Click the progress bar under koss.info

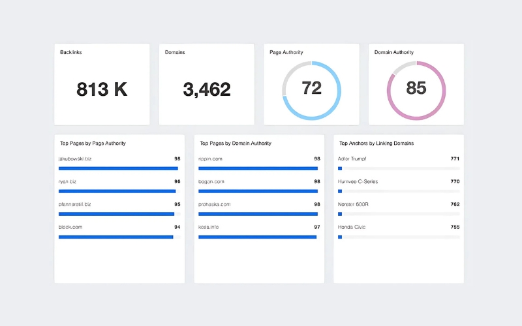pyautogui.click(x=257, y=237)
